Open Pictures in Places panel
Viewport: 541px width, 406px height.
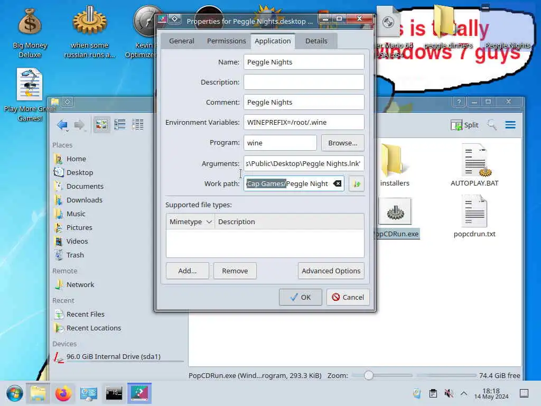79,227
